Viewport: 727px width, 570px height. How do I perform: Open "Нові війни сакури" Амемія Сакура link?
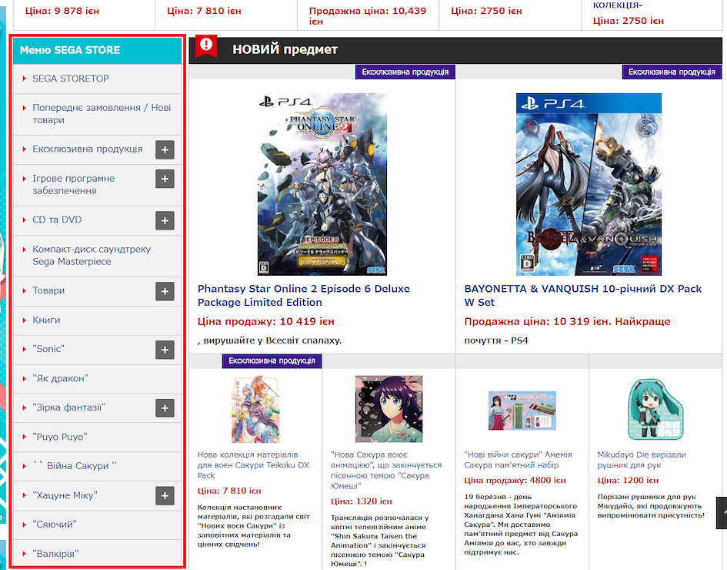click(x=519, y=460)
